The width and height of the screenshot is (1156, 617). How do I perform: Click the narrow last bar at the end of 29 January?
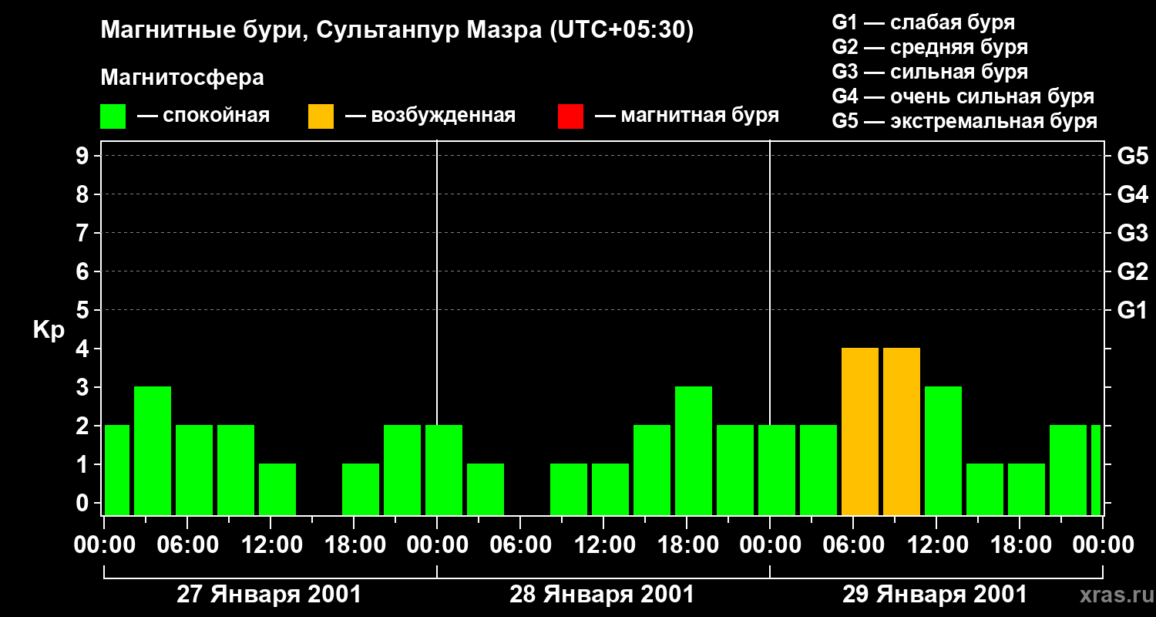(x=1096, y=470)
